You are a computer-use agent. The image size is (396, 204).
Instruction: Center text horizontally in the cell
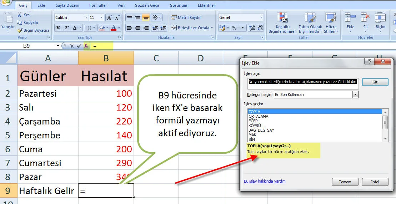point(137,28)
